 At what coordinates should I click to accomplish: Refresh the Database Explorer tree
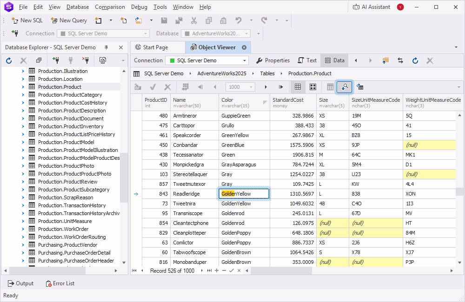pyautogui.click(x=9, y=61)
